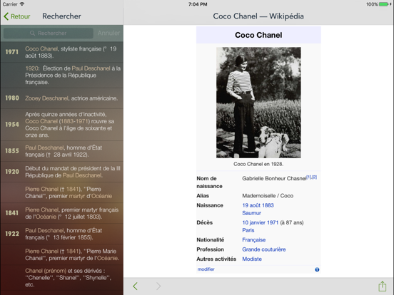Tap the magnifier icon in search field
Screen dimensions: 394x295
point(32,33)
